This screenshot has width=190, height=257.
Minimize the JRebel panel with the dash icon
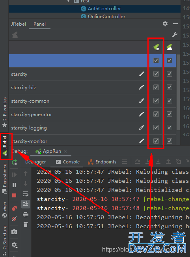point(175,24)
